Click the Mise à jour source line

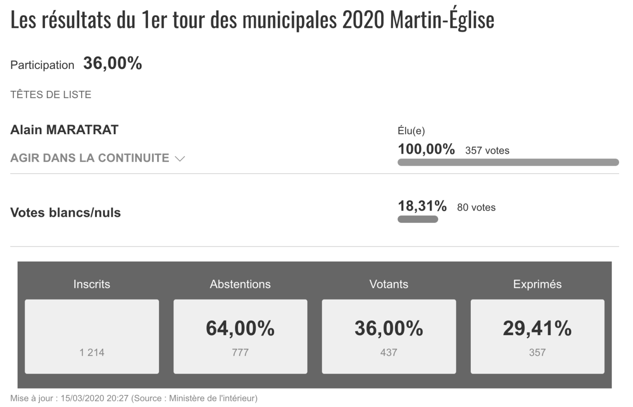pyautogui.click(x=134, y=398)
